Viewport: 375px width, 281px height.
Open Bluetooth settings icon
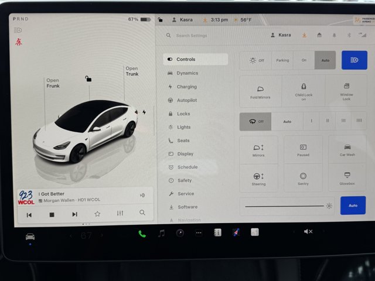pyautogui.click(x=349, y=35)
